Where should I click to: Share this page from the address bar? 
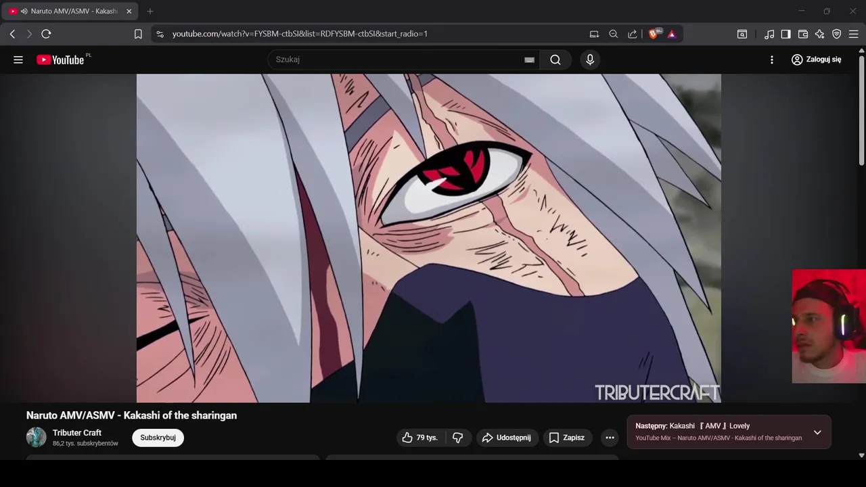point(633,34)
